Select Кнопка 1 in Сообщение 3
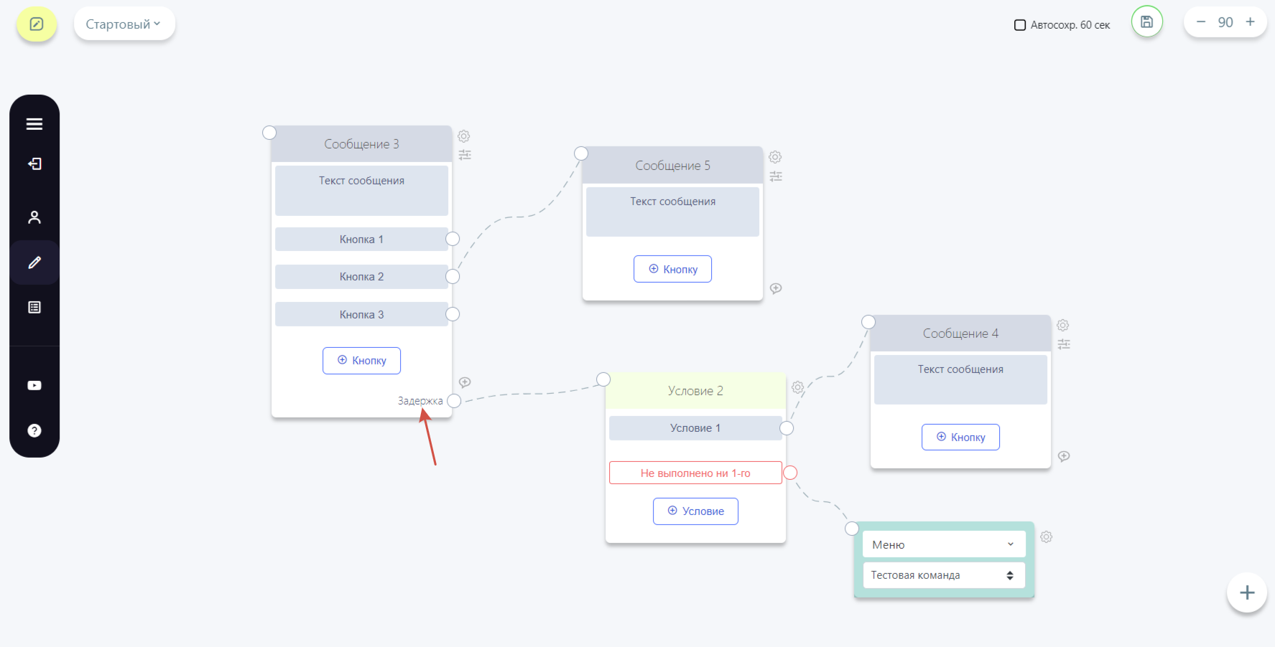Viewport: 1275px width, 647px height. click(x=361, y=240)
